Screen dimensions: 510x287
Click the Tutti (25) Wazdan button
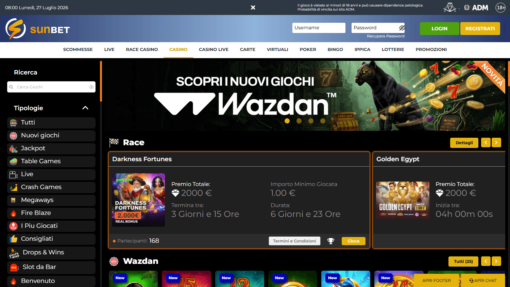[463, 261]
